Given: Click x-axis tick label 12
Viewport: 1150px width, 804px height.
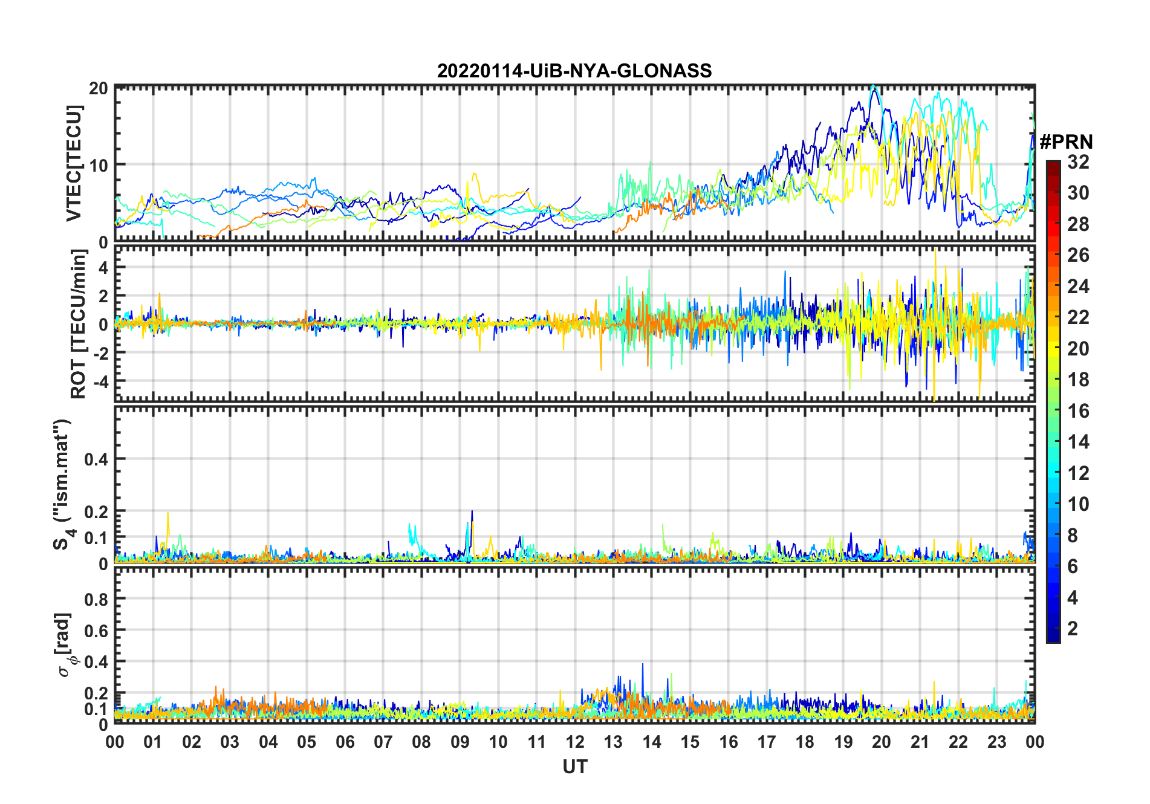Looking at the screenshot, I should click(575, 742).
